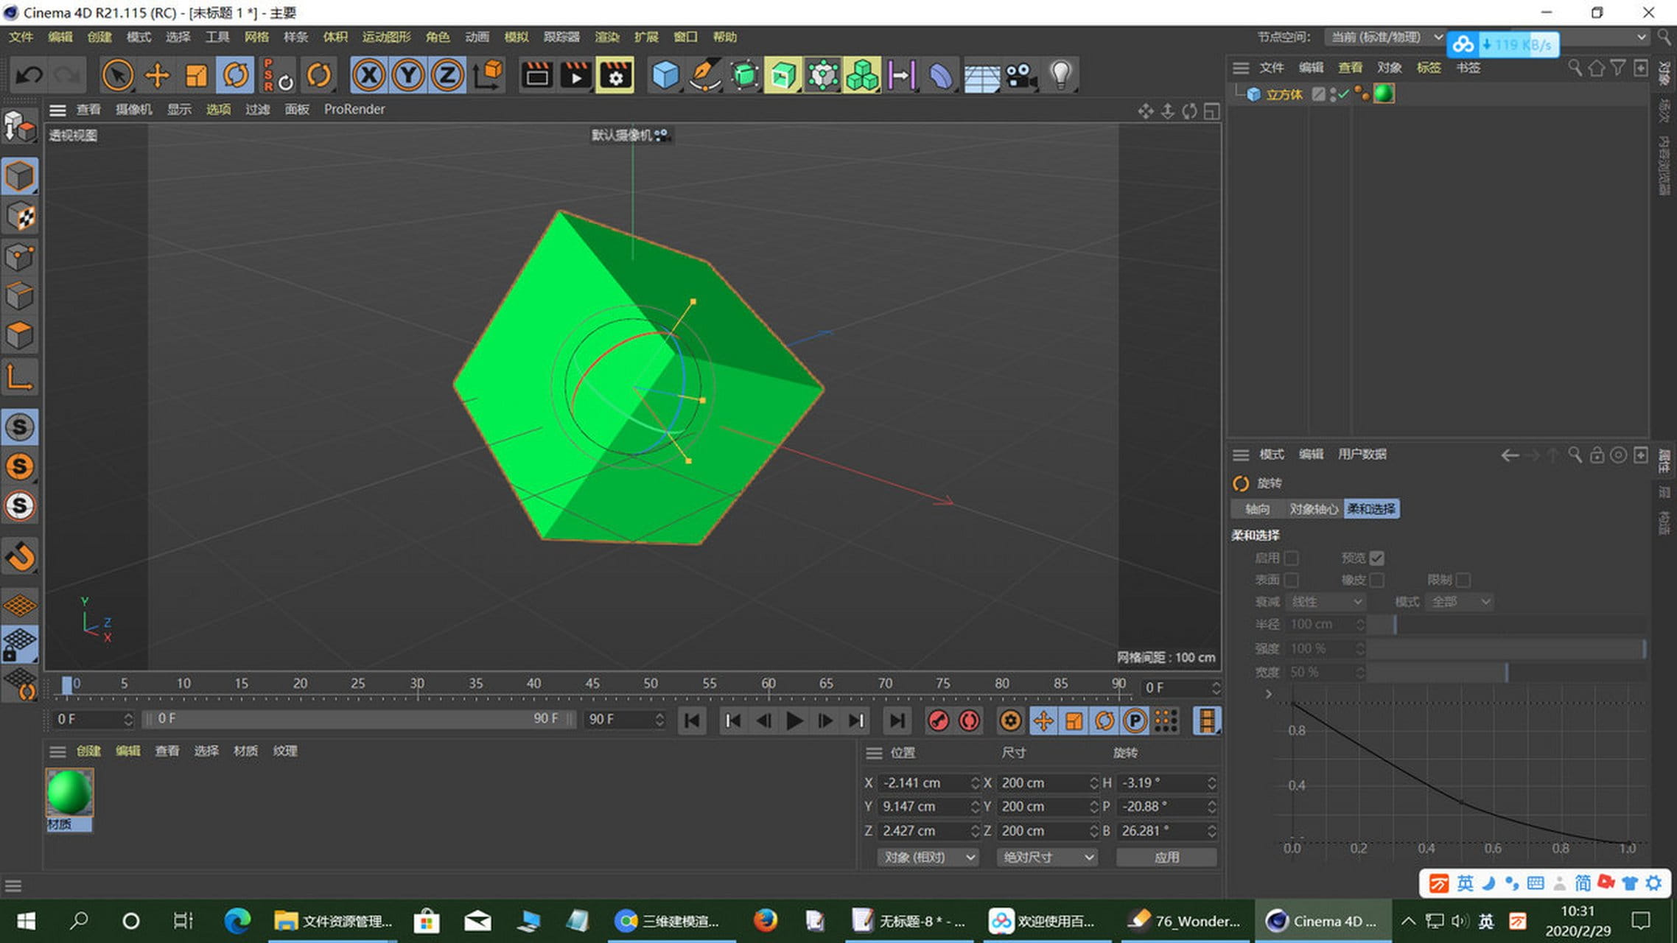Switch to Polygons mode orange cube icon
Image resolution: width=1677 pixels, height=943 pixels.
pos(20,336)
